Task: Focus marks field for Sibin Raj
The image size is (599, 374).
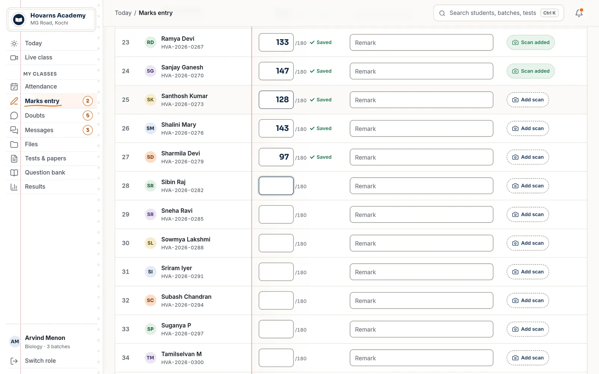Action: (276, 186)
